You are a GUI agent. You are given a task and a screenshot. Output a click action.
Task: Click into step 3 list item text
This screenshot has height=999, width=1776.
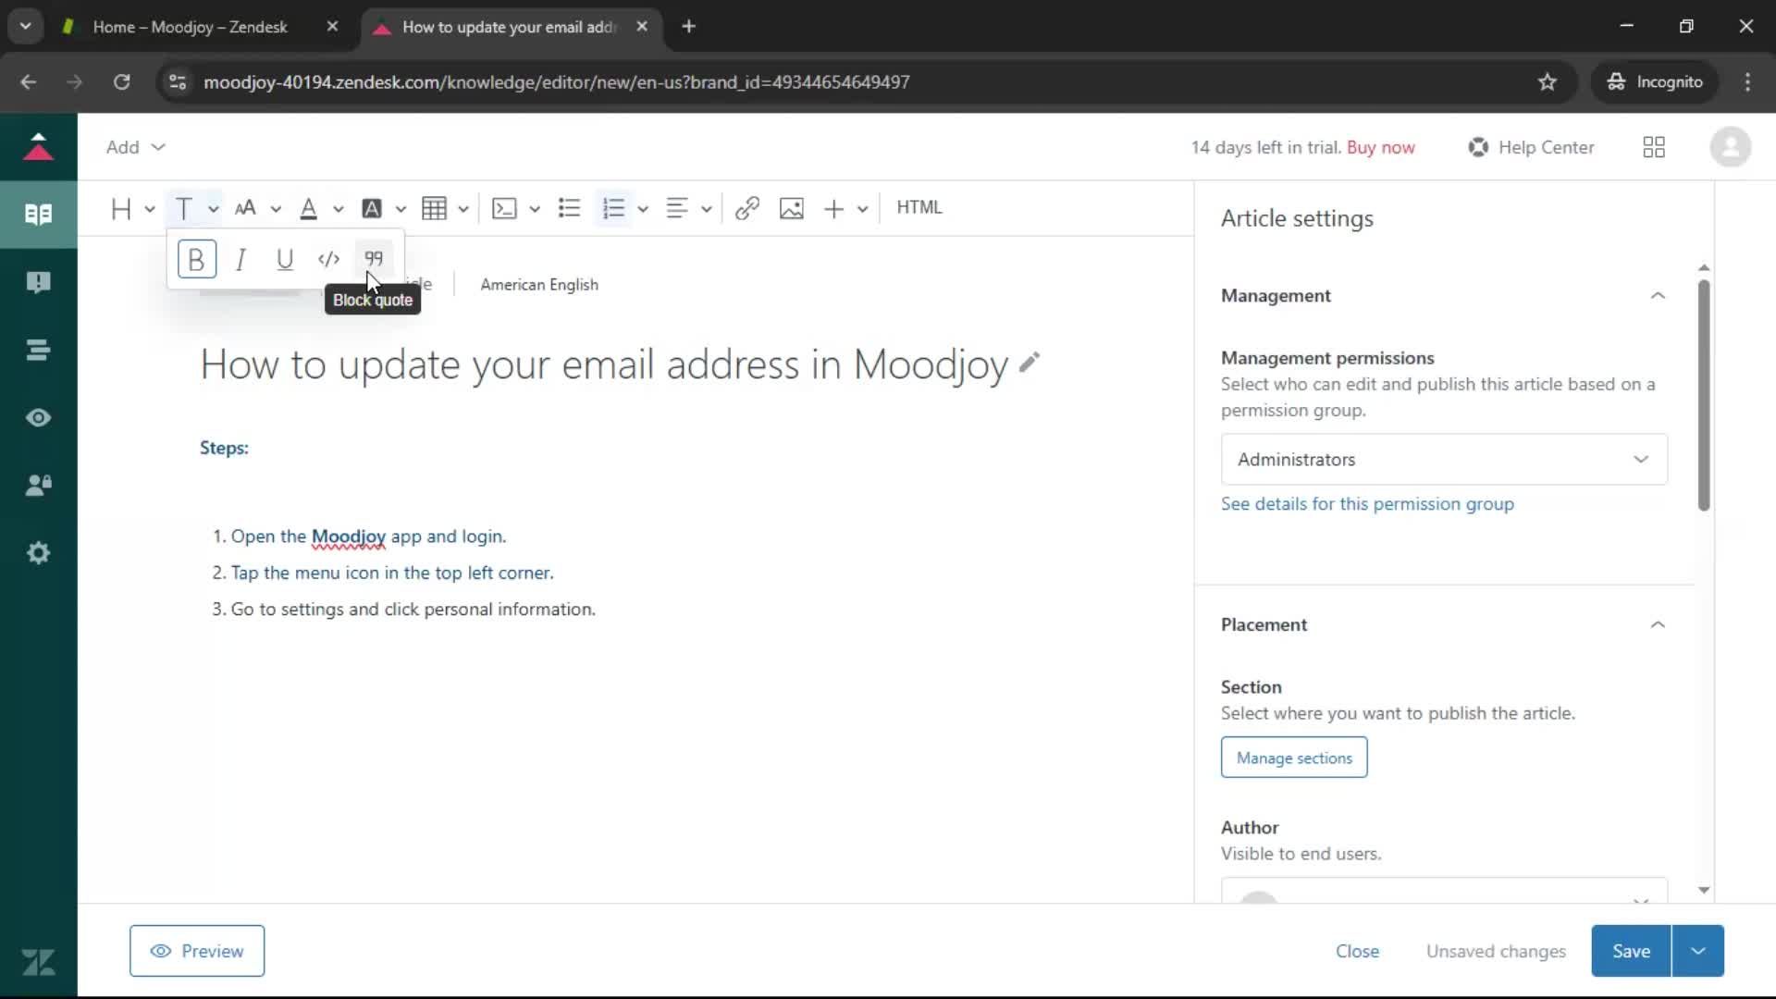pyautogui.click(x=413, y=610)
